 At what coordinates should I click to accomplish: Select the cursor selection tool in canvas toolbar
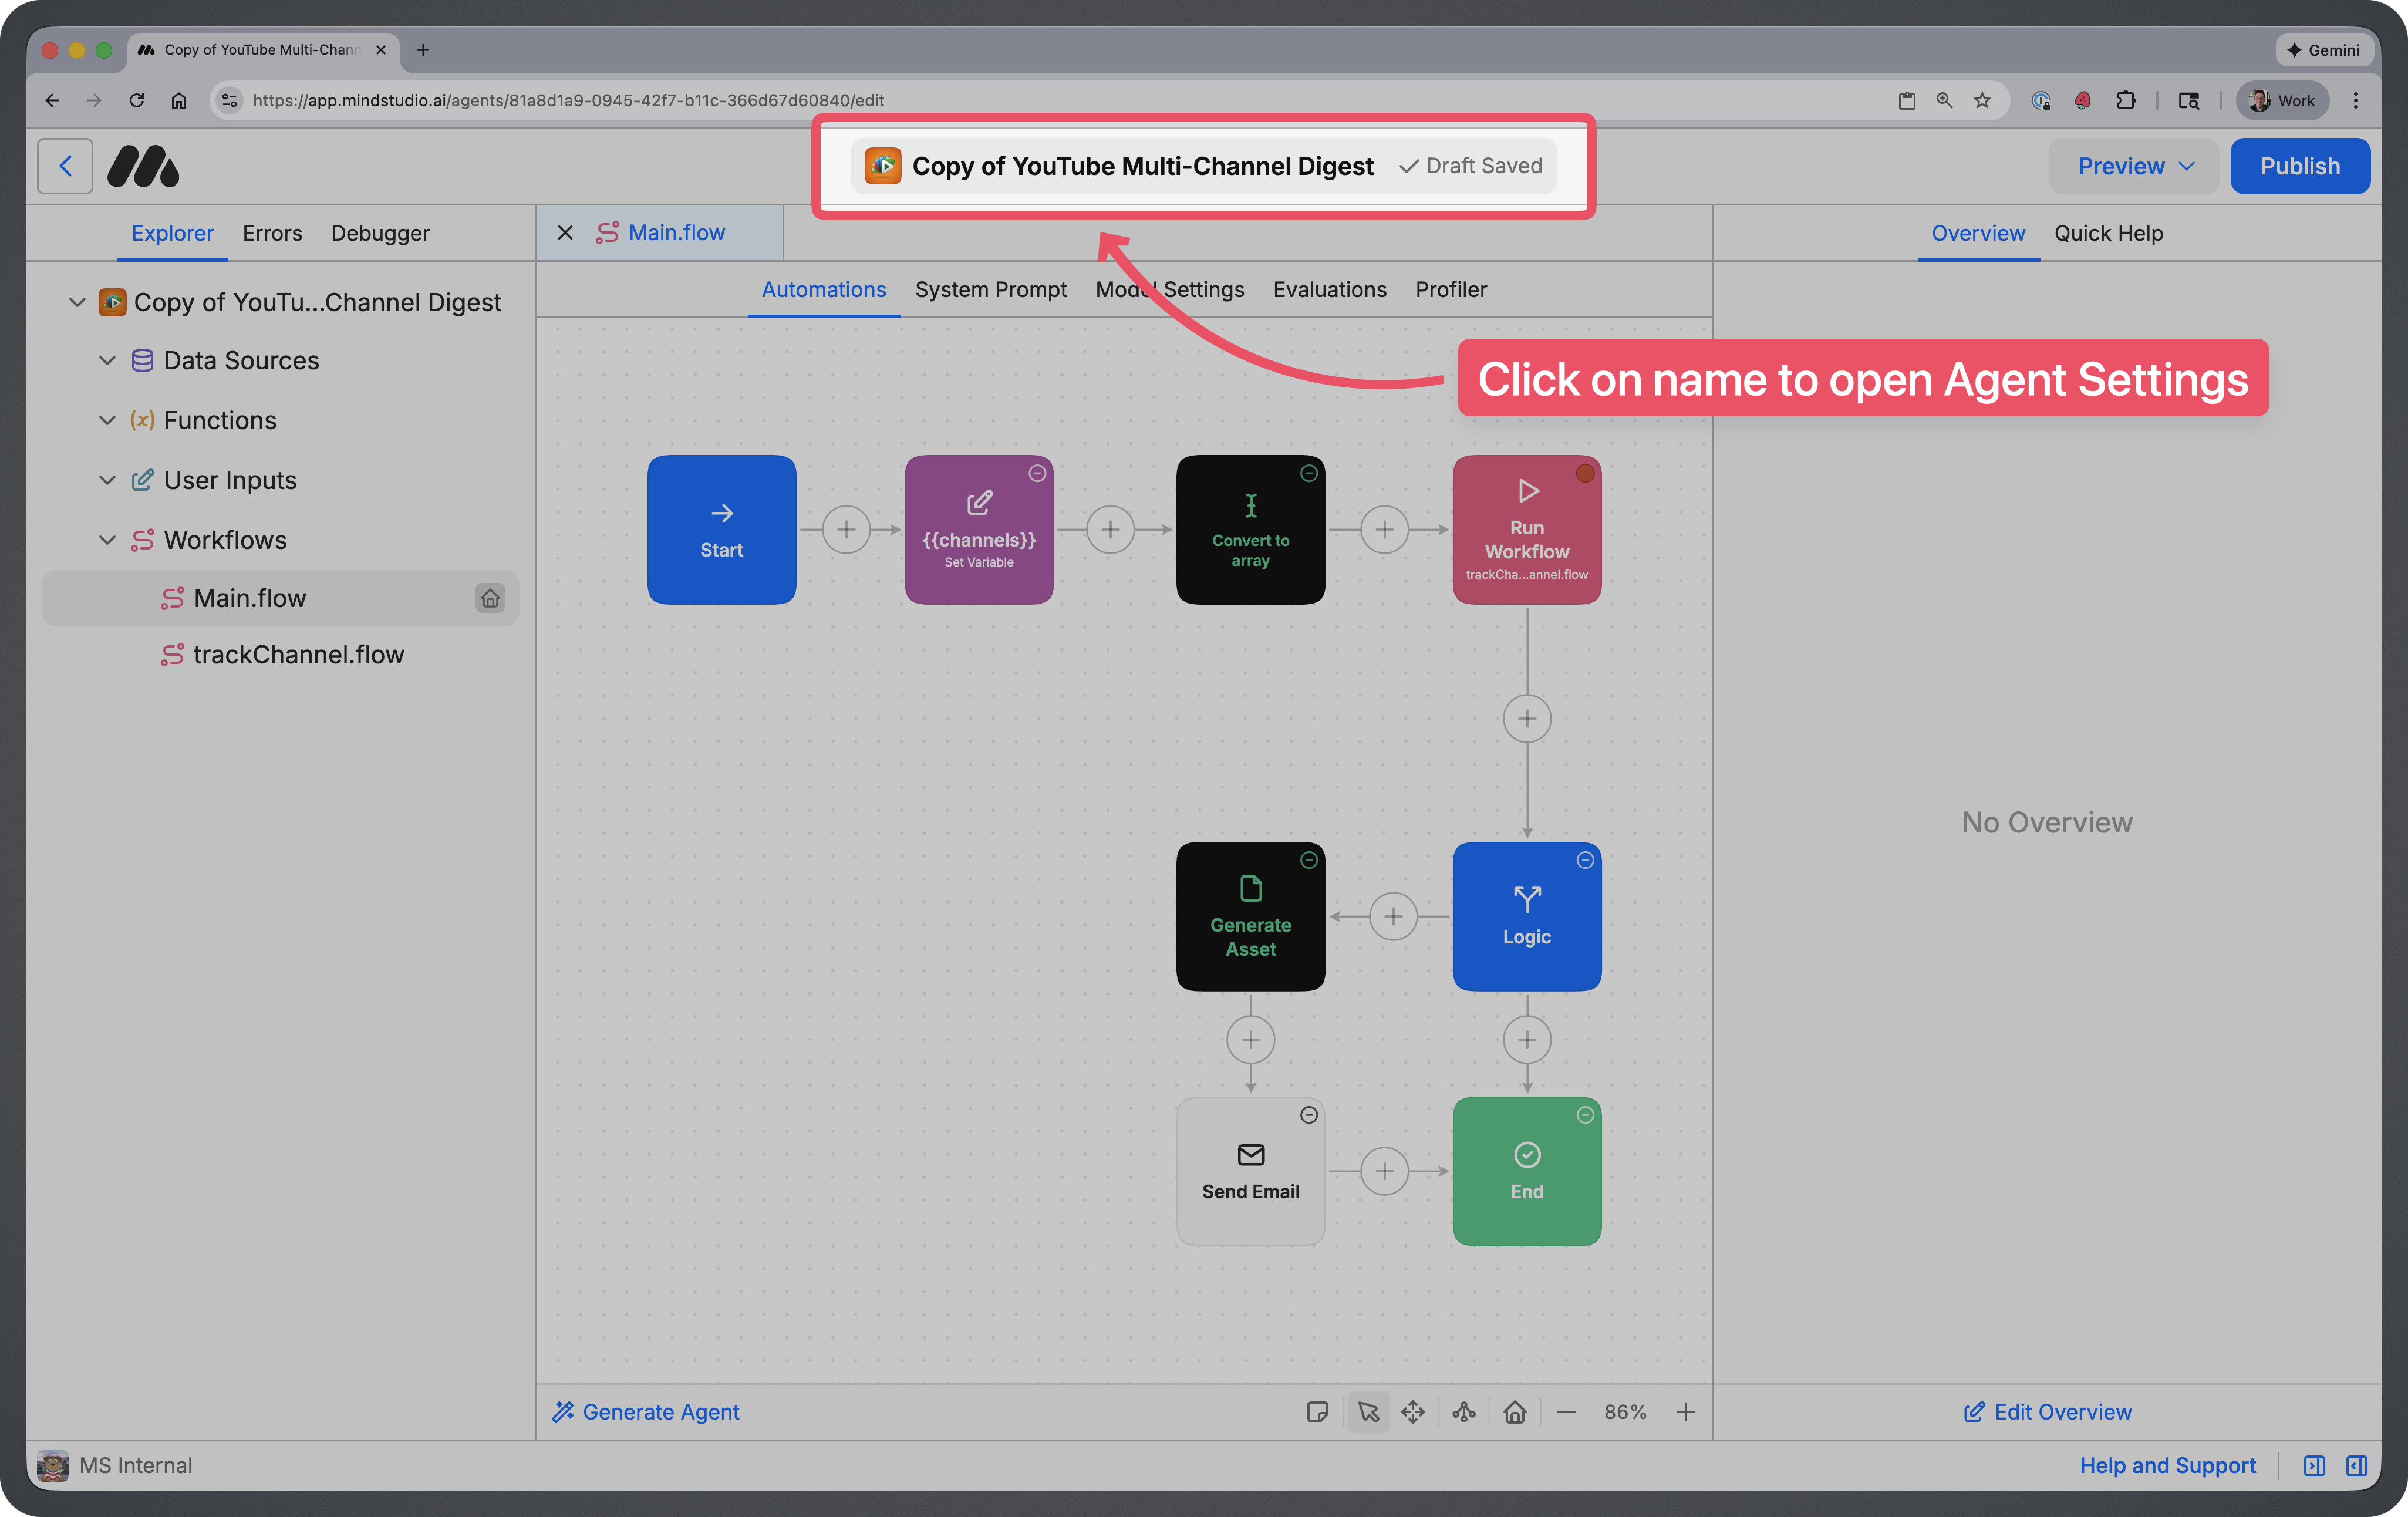click(1368, 1411)
